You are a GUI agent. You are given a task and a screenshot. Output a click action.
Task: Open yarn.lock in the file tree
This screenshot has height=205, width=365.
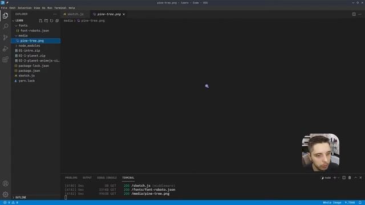pos(35,81)
